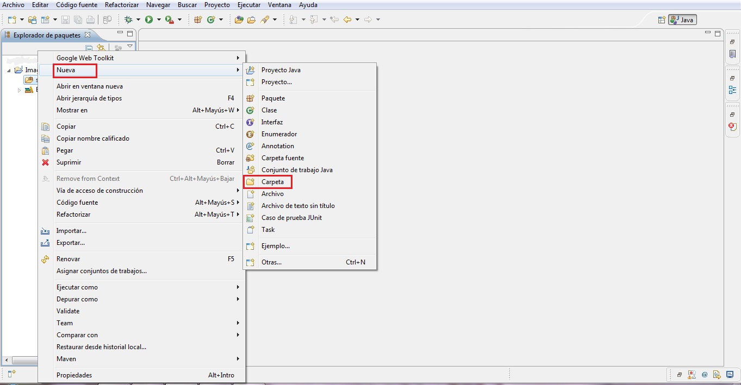Collapse all nodes in Explorador de paquetes
The image size is (741, 385).
[x=89, y=47]
